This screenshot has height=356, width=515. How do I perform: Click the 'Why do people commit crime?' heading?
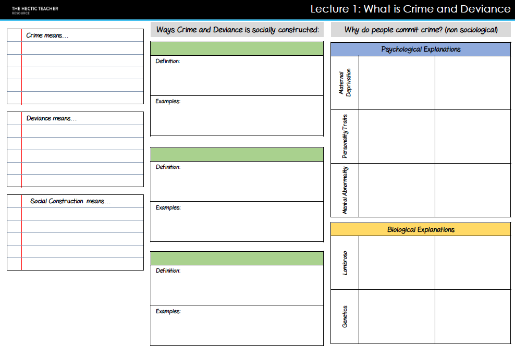[x=420, y=30]
